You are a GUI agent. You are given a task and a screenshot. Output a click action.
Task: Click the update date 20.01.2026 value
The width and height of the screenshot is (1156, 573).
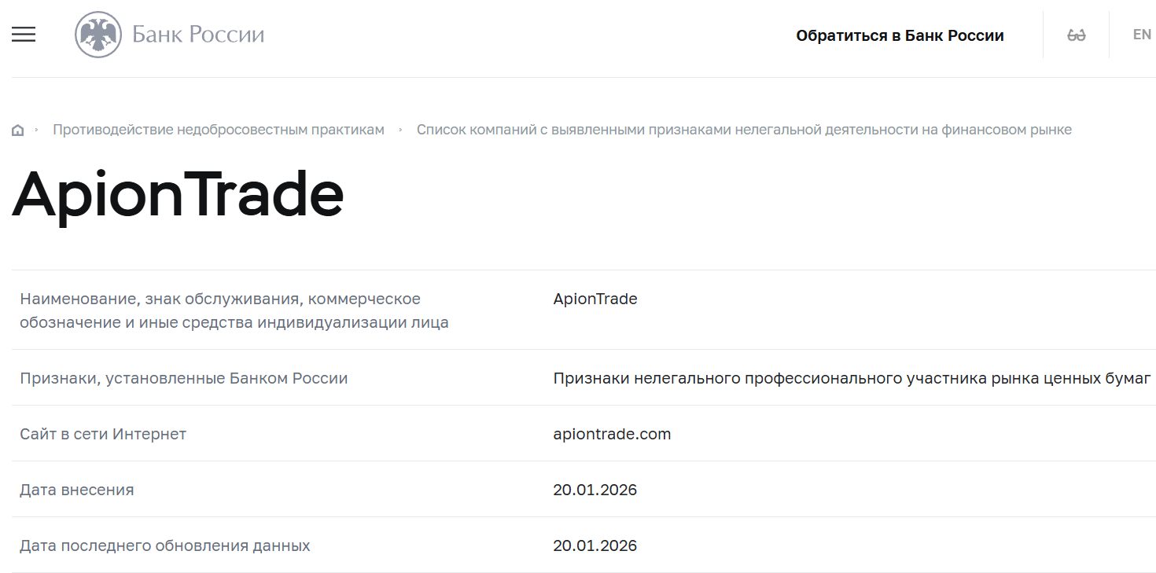pyautogui.click(x=595, y=545)
